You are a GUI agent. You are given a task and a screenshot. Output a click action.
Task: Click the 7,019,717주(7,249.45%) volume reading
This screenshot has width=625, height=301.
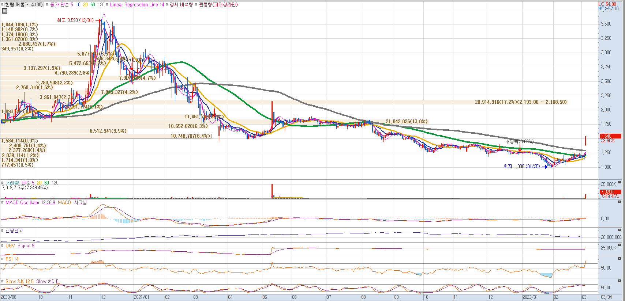[x=25, y=187]
